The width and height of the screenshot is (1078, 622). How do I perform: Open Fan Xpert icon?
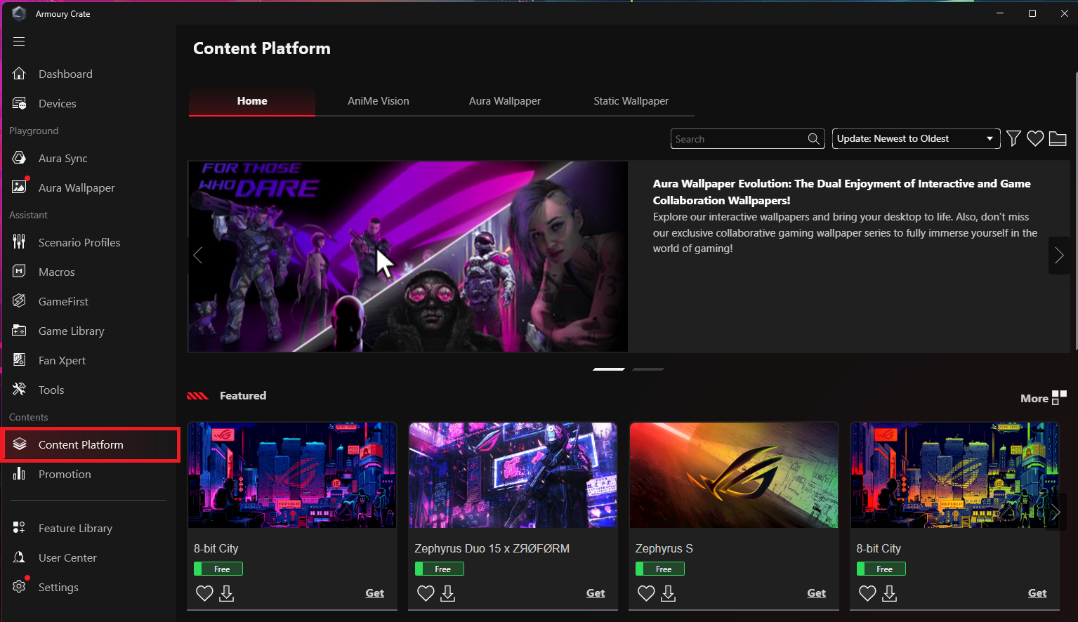[19, 360]
